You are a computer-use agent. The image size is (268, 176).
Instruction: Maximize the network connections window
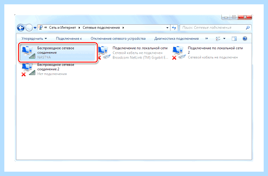234,17
